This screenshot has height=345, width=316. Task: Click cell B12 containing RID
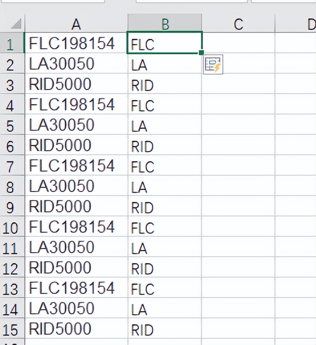[165, 268]
